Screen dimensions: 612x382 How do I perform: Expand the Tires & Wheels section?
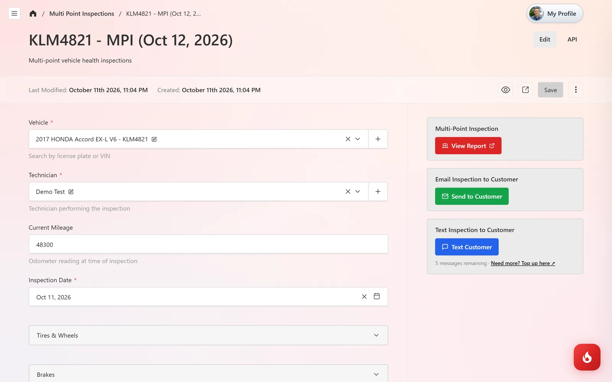(208, 335)
